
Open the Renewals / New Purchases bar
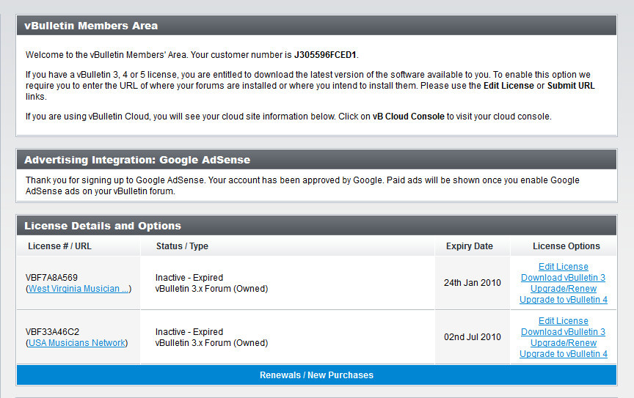pyautogui.click(x=316, y=375)
